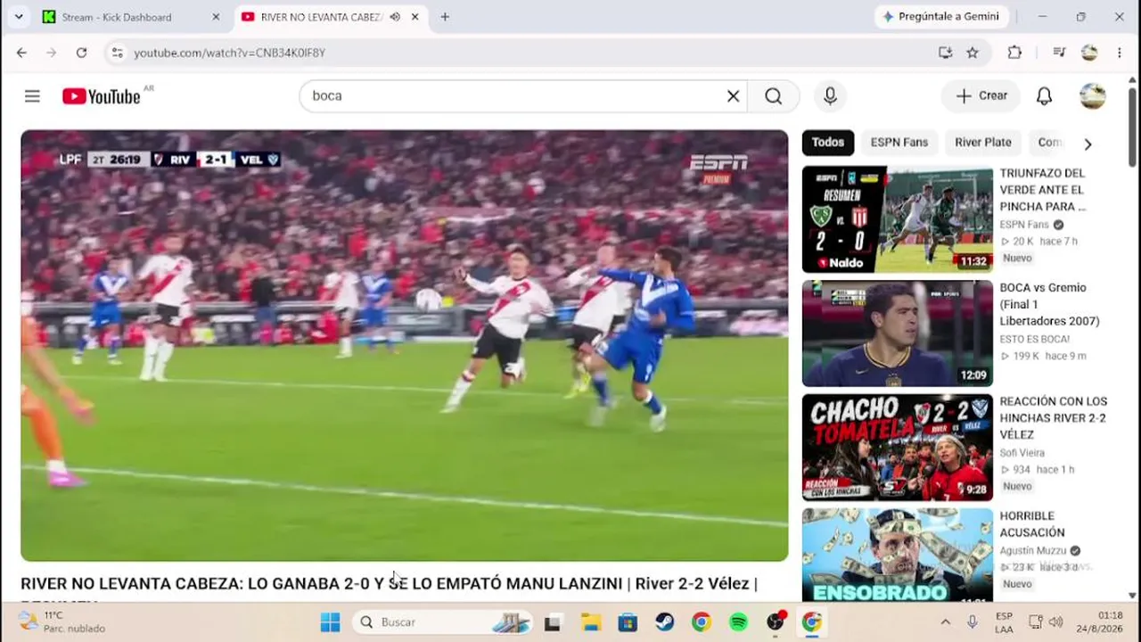Launch Steam from the taskbar
Viewport: 1141px width, 642px height.
[665, 622]
